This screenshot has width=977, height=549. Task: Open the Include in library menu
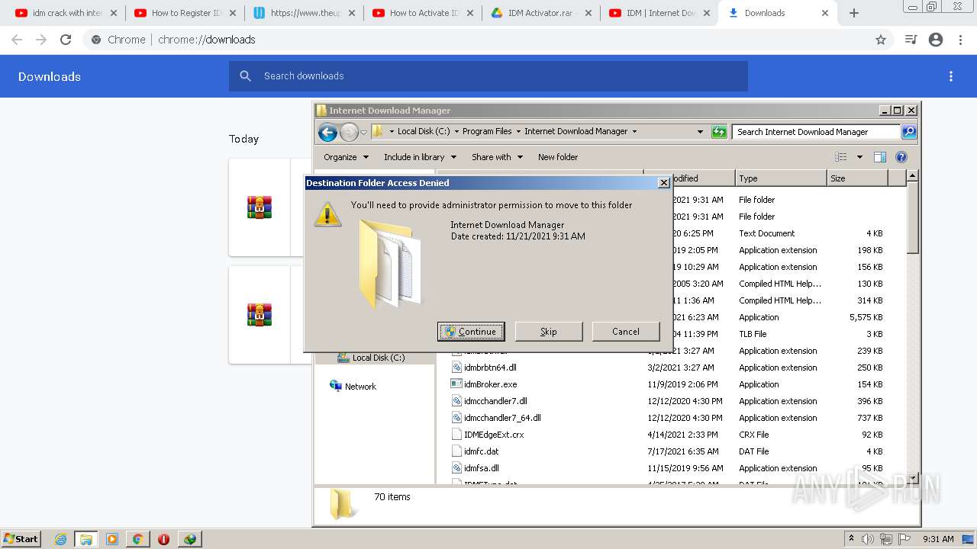tap(420, 157)
